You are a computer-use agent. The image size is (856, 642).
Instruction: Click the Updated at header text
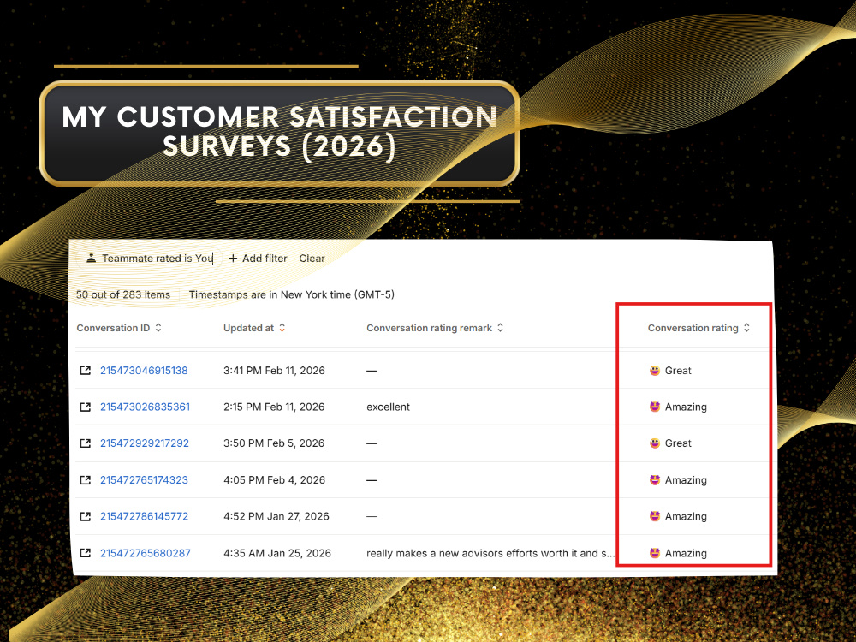point(248,328)
